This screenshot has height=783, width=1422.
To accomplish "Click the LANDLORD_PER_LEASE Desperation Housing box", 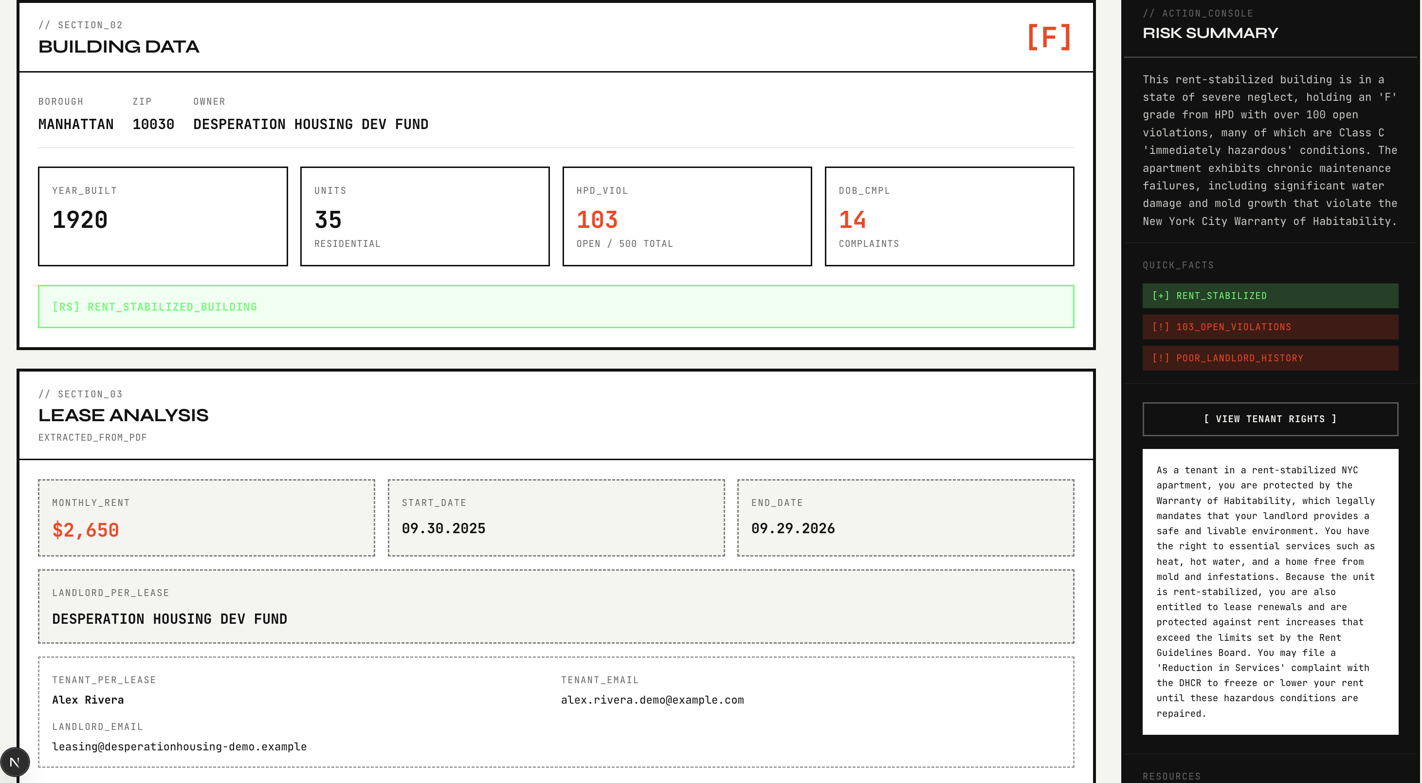I will [x=555, y=606].
